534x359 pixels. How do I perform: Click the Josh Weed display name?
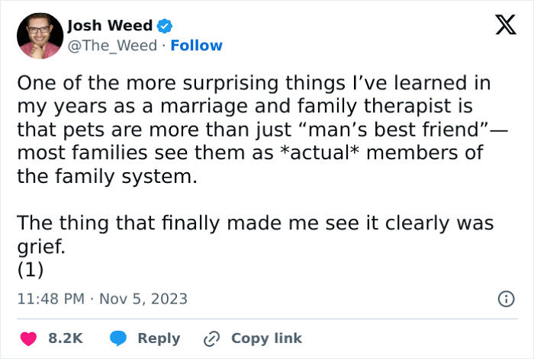[x=110, y=27]
